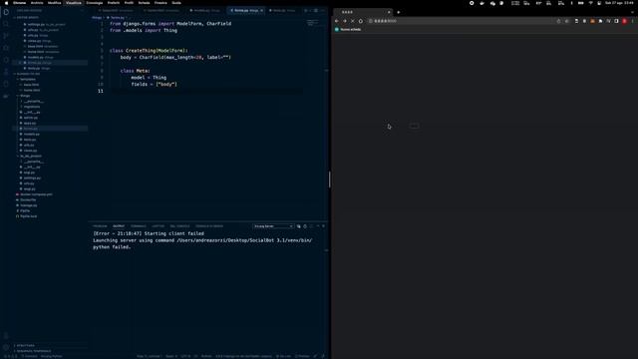Open Source Control in VS Code activity bar
The width and height of the screenshot is (638, 359).
(6, 36)
